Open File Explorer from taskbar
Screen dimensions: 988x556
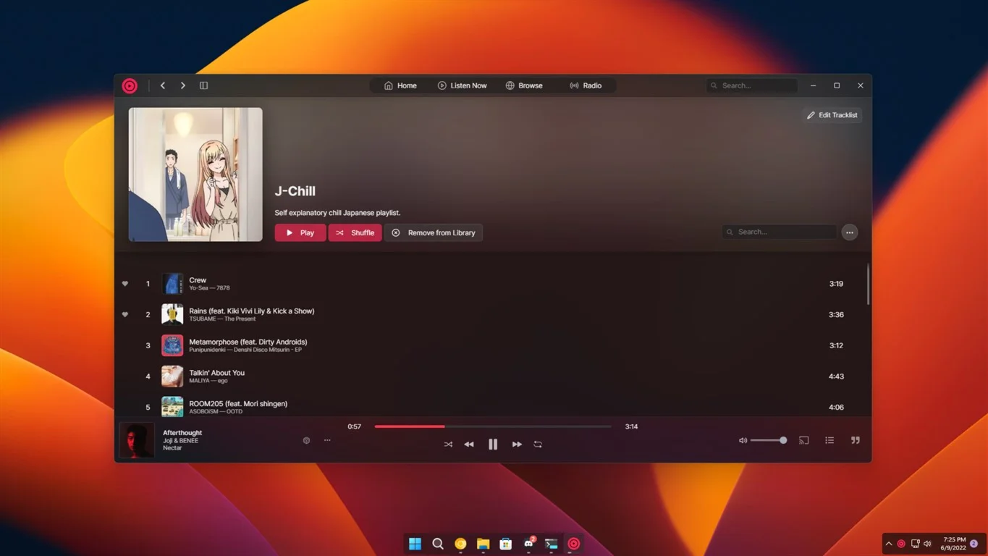coord(483,544)
